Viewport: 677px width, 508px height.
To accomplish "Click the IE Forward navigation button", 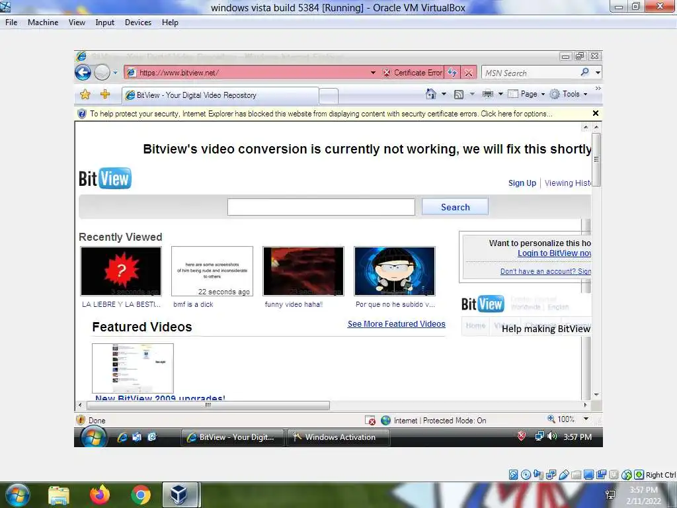I will coord(102,73).
